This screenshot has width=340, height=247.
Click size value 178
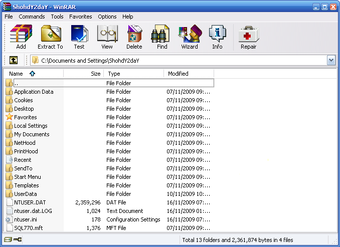coord(96,219)
